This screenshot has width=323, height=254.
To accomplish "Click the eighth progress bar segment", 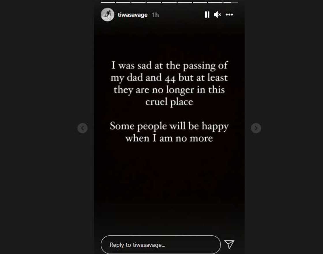I will pyautogui.click(x=215, y=2).
